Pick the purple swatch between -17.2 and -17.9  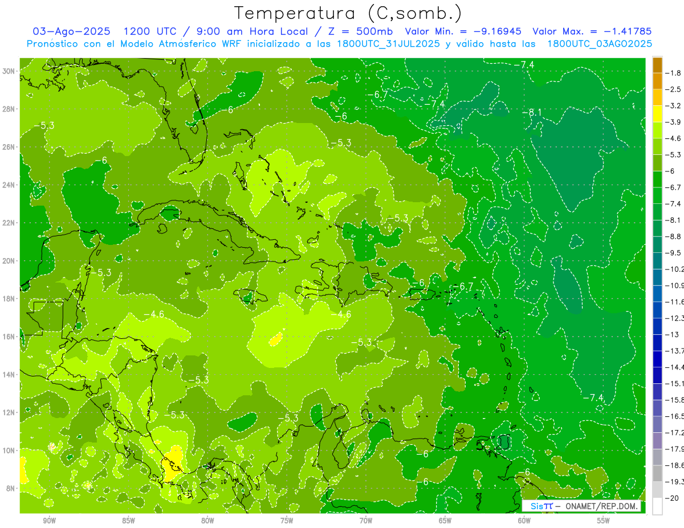click(657, 440)
